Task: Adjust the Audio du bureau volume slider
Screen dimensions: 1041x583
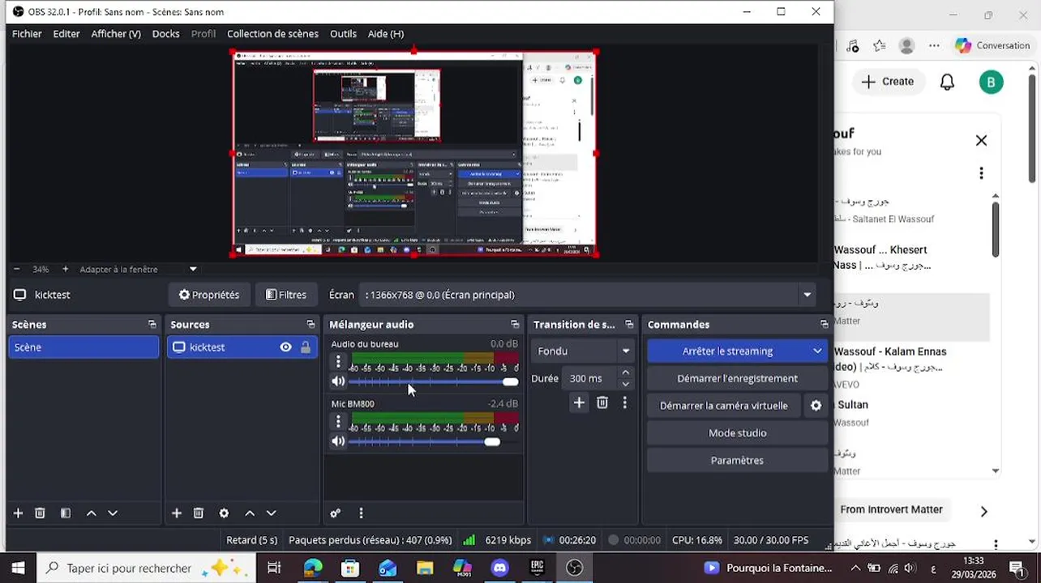Action: [x=434, y=381]
